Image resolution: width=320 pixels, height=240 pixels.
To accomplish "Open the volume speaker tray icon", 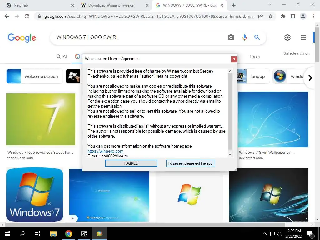I will [x=280, y=234].
